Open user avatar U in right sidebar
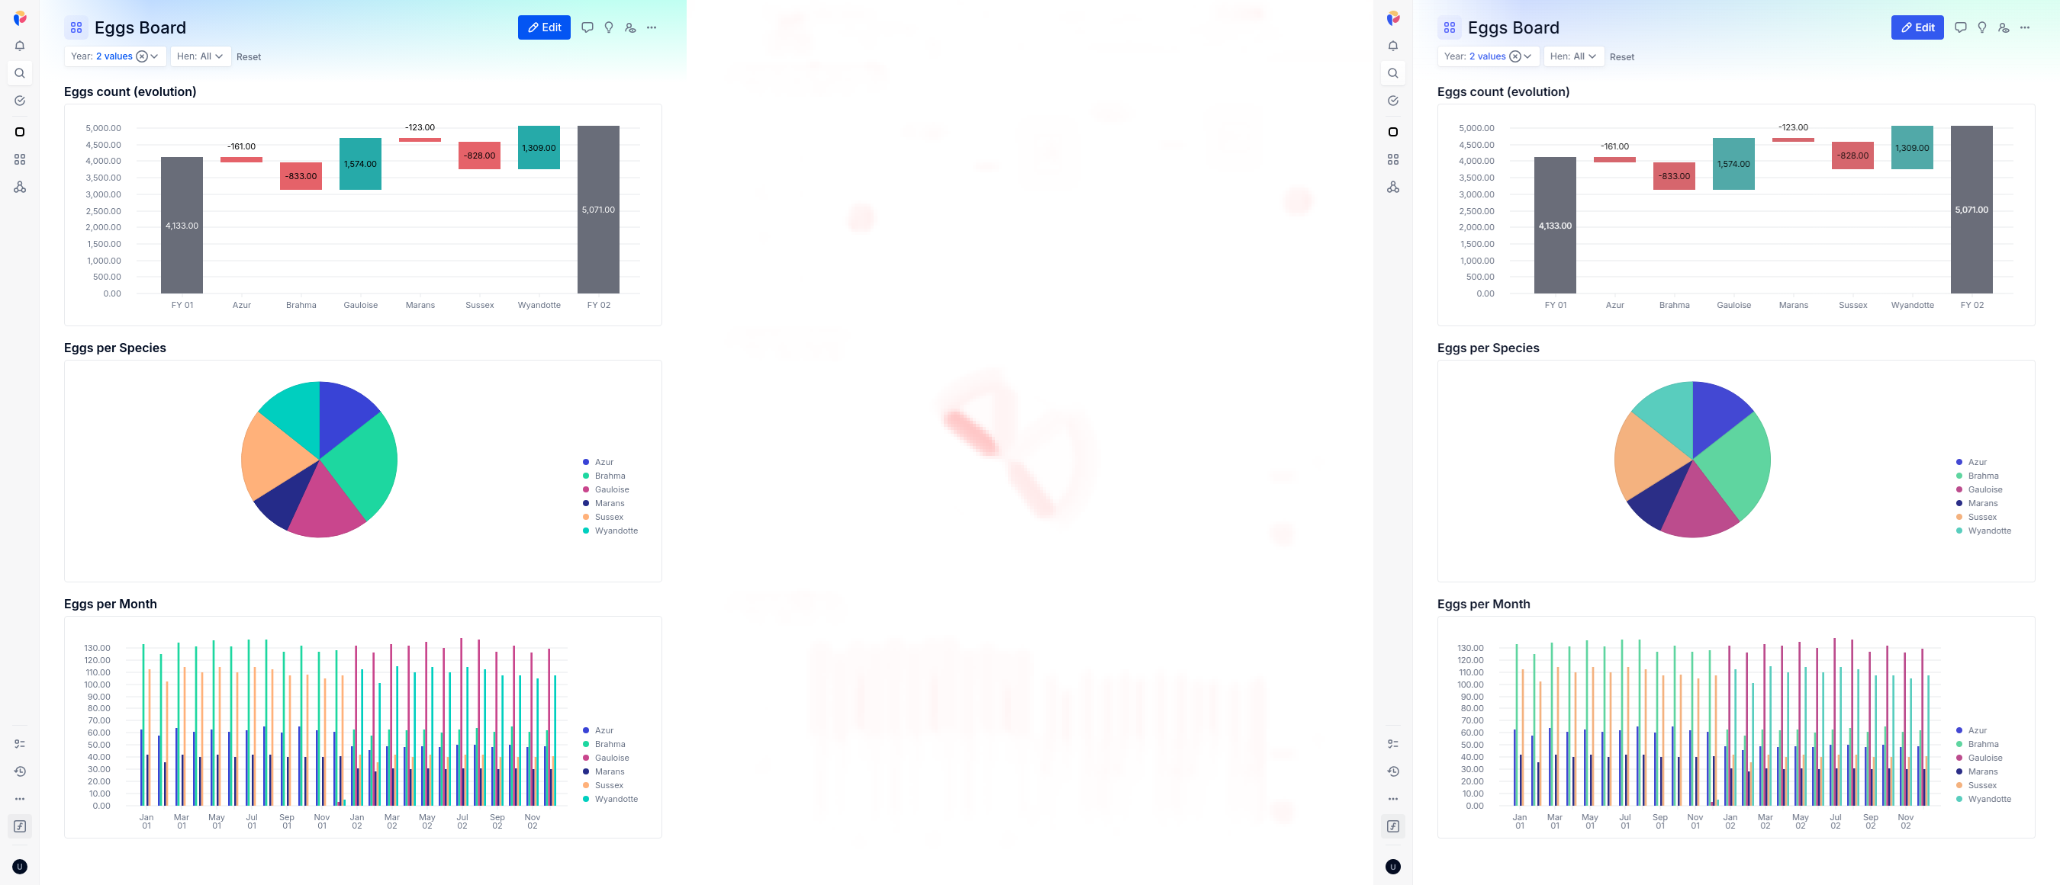2060x885 pixels. tap(1393, 867)
